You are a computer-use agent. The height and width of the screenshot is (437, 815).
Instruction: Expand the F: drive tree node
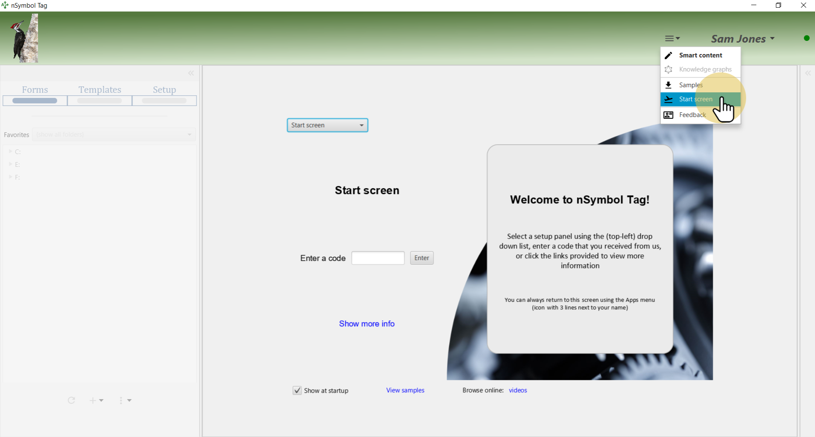tap(11, 177)
